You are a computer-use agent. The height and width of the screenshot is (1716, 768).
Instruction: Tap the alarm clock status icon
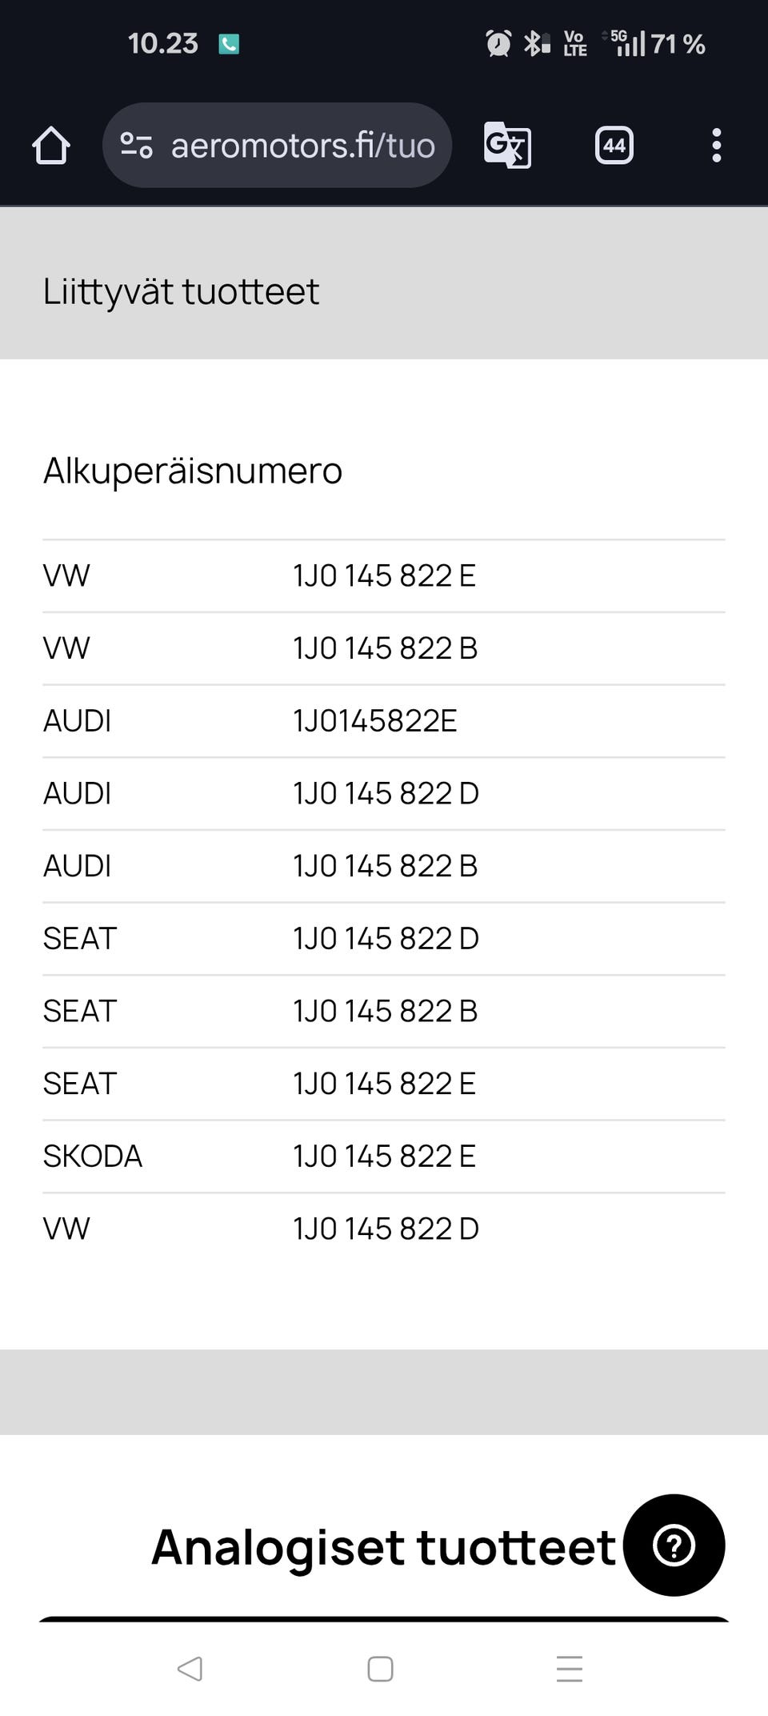click(498, 43)
